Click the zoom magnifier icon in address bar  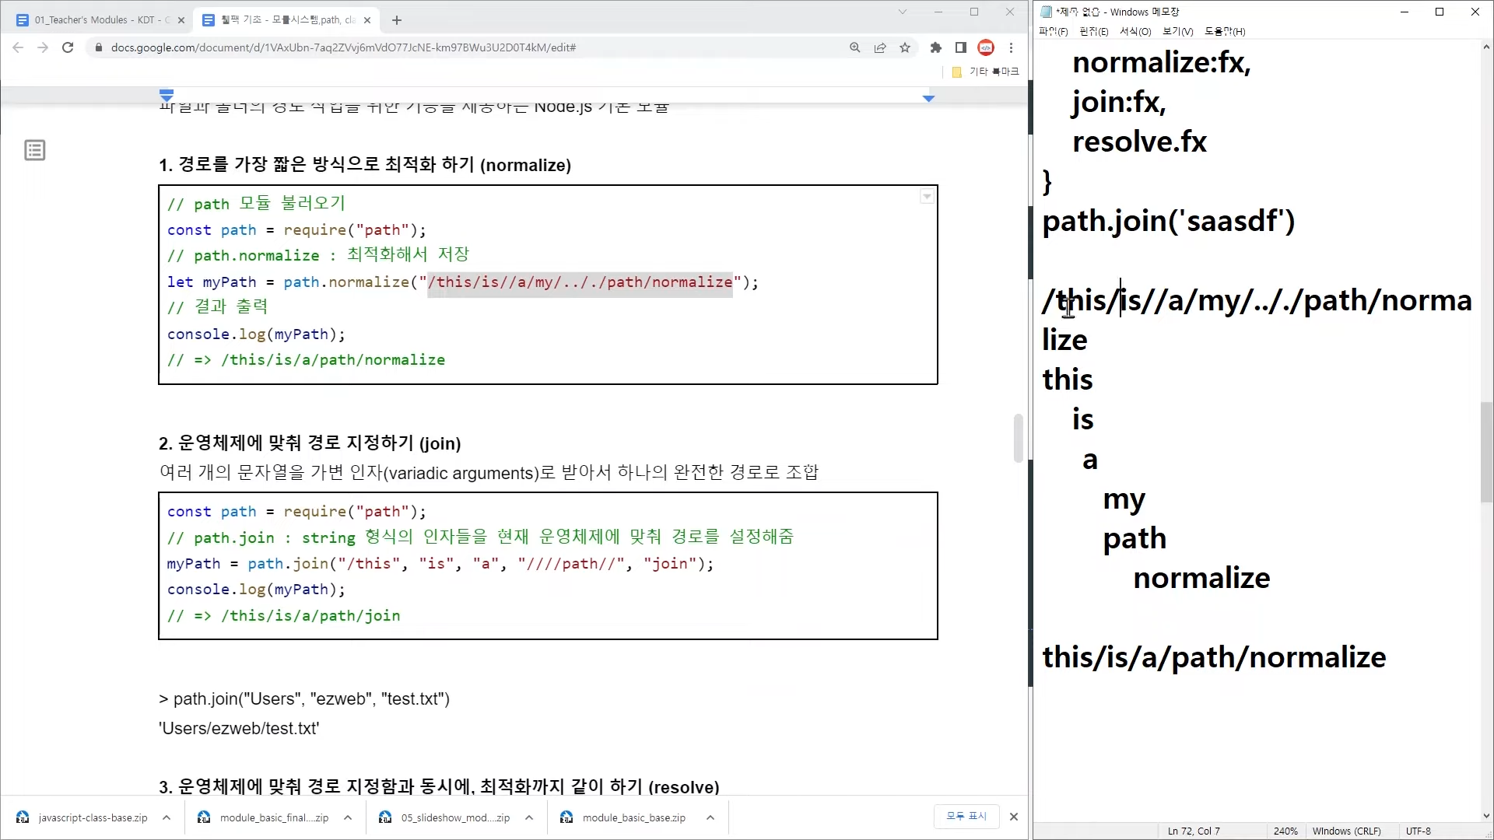click(x=855, y=47)
